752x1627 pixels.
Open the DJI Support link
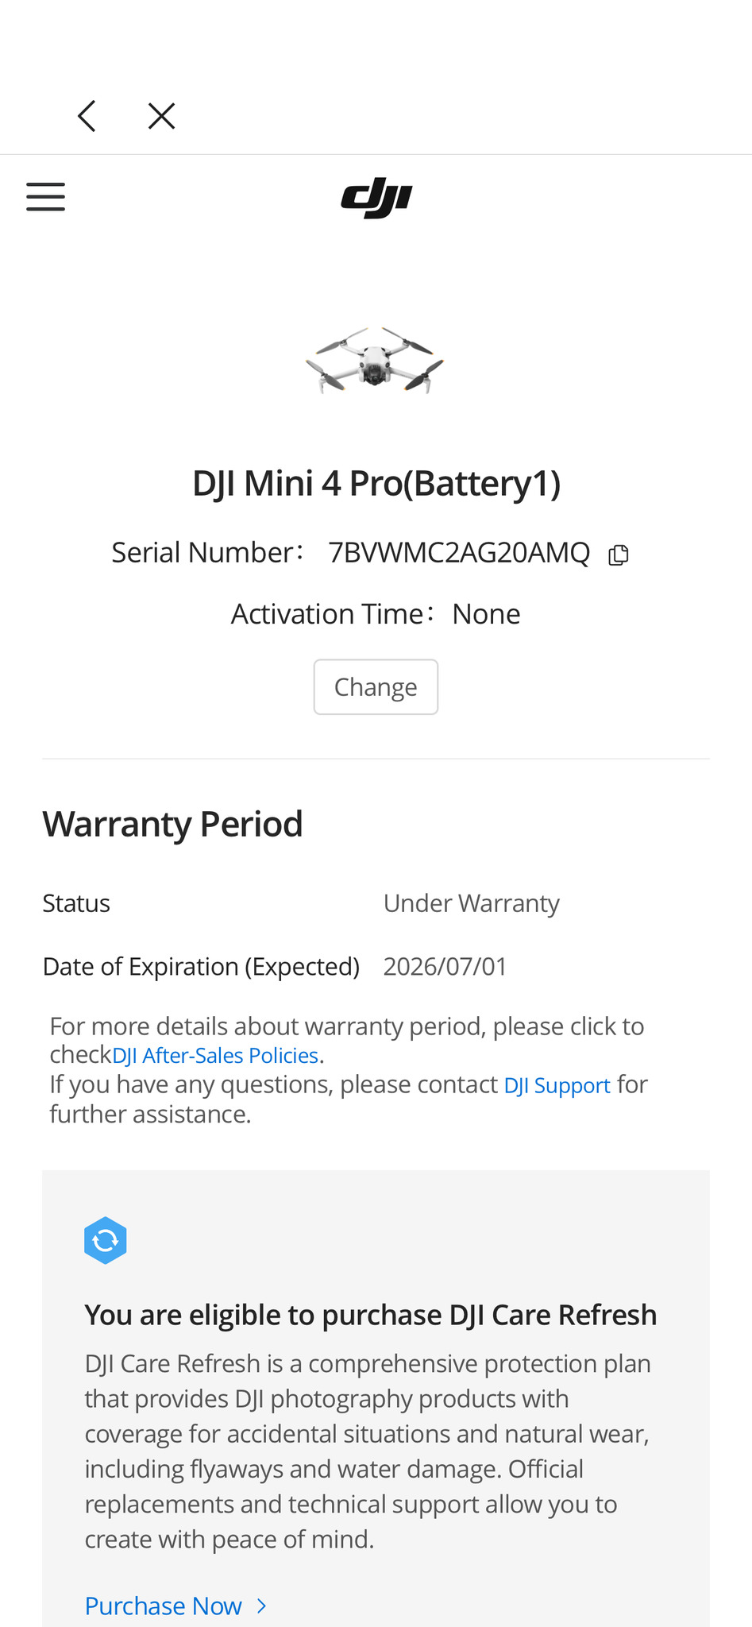point(557,1085)
